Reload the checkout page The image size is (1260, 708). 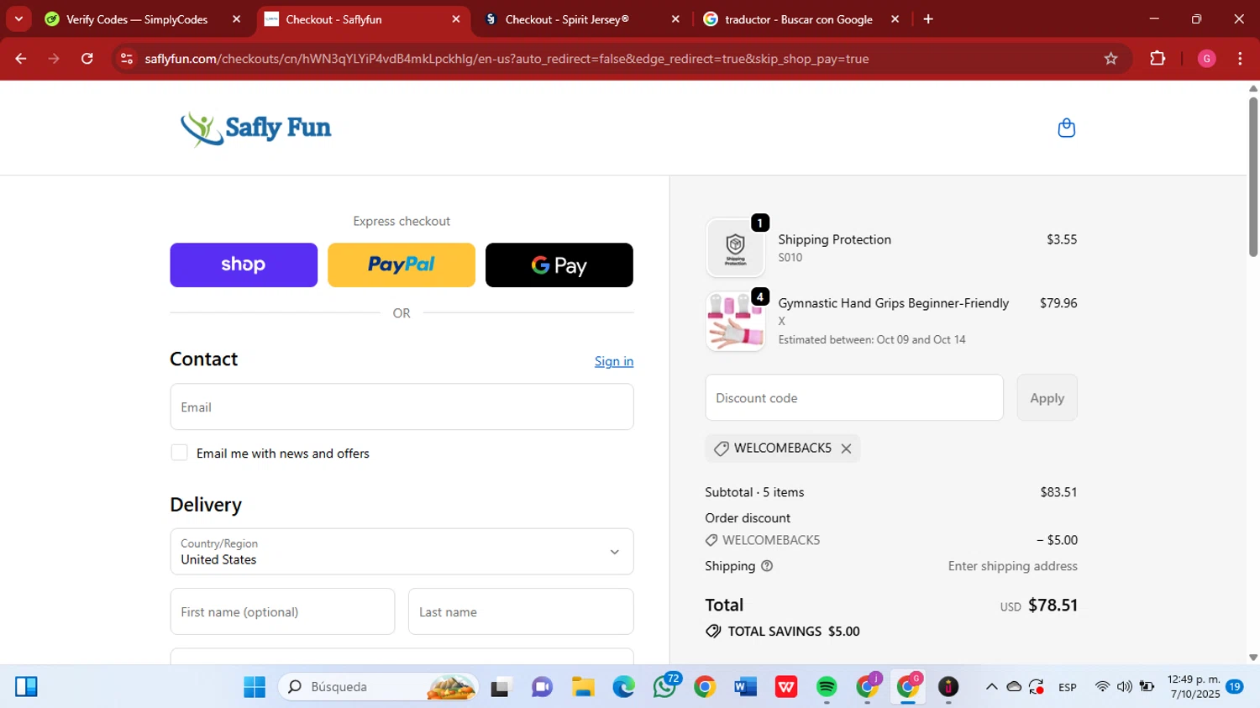tap(87, 59)
